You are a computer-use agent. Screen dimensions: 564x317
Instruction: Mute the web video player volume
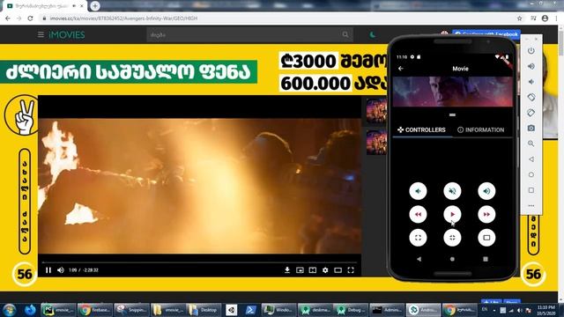(x=61, y=270)
